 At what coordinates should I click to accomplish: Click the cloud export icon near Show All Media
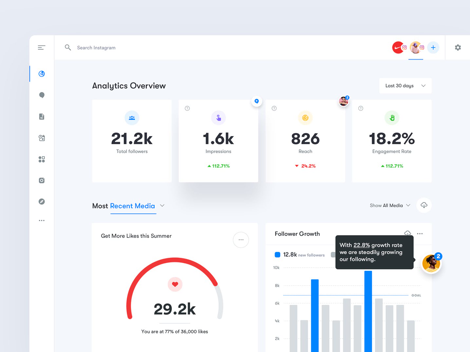pyautogui.click(x=424, y=205)
